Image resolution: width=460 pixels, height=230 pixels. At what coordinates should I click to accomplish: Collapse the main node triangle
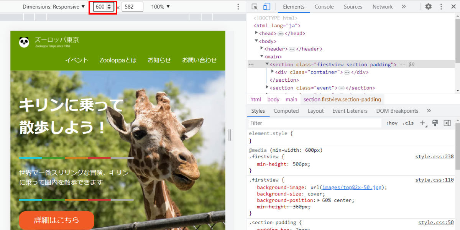coord(262,56)
